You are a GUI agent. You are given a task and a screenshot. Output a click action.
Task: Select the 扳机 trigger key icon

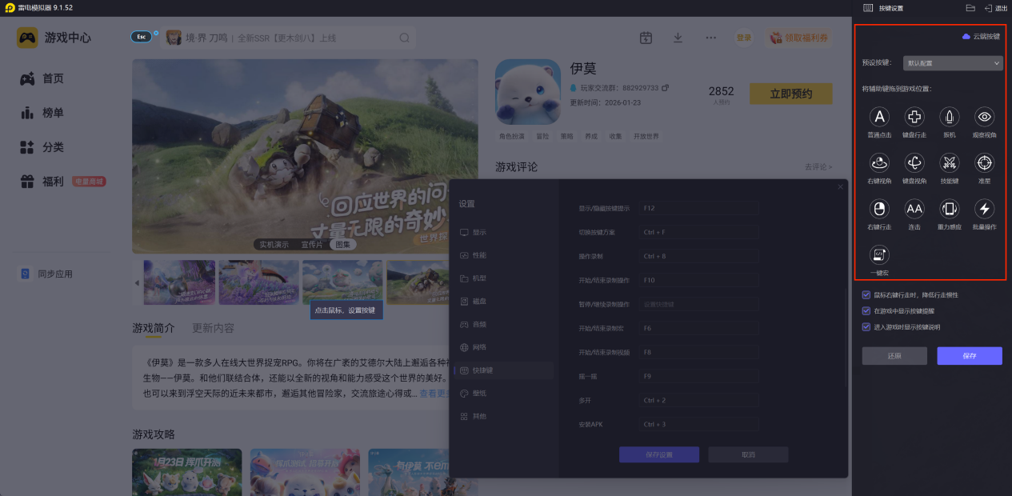click(x=950, y=118)
